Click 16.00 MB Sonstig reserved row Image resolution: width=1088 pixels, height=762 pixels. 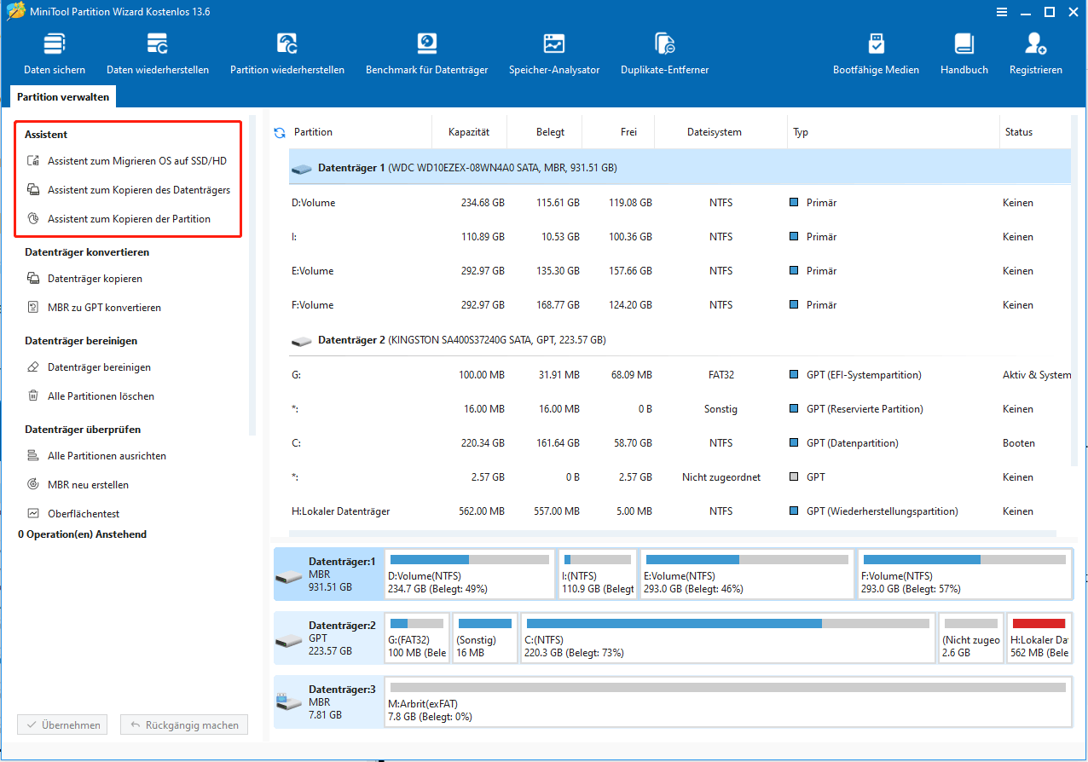680,409
